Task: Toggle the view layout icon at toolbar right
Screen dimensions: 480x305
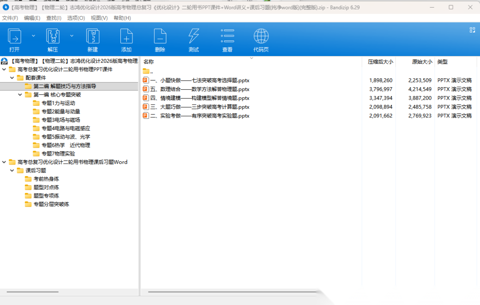Action: tap(472, 30)
